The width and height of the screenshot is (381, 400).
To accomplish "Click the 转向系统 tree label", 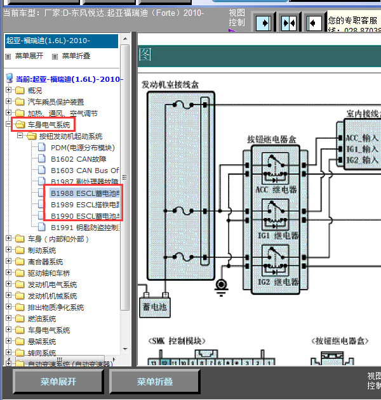I will click(x=42, y=353).
